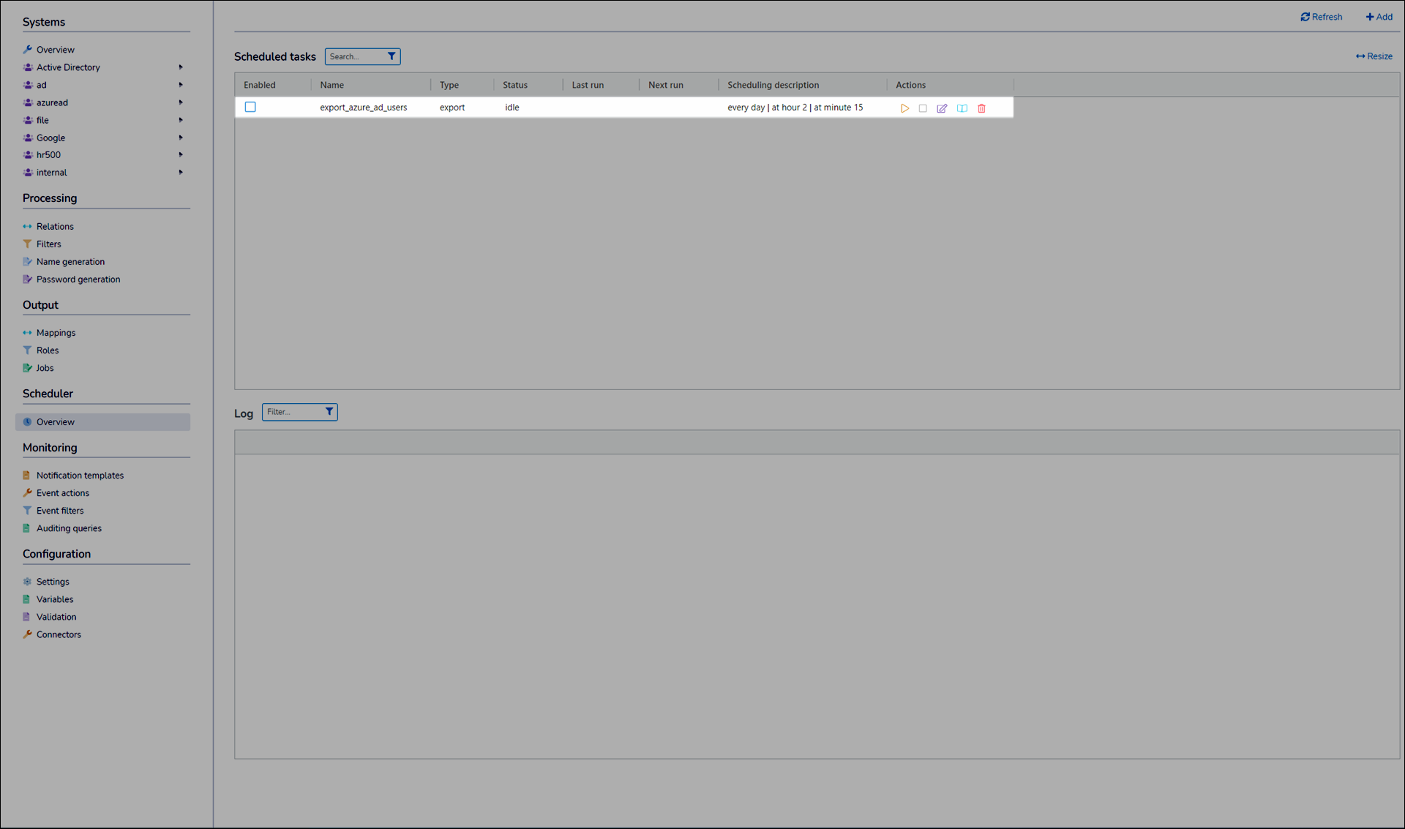The image size is (1405, 829).
Task: Expand the Active Directory system submenu
Action: (x=181, y=67)
